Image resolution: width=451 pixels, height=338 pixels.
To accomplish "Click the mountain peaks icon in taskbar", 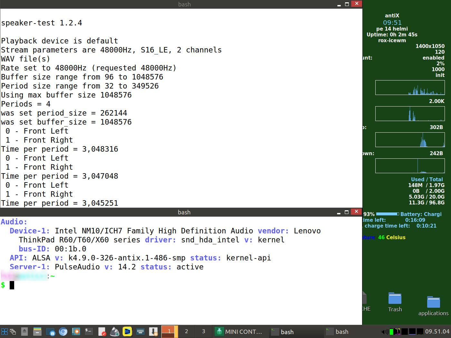I will 115,332.
